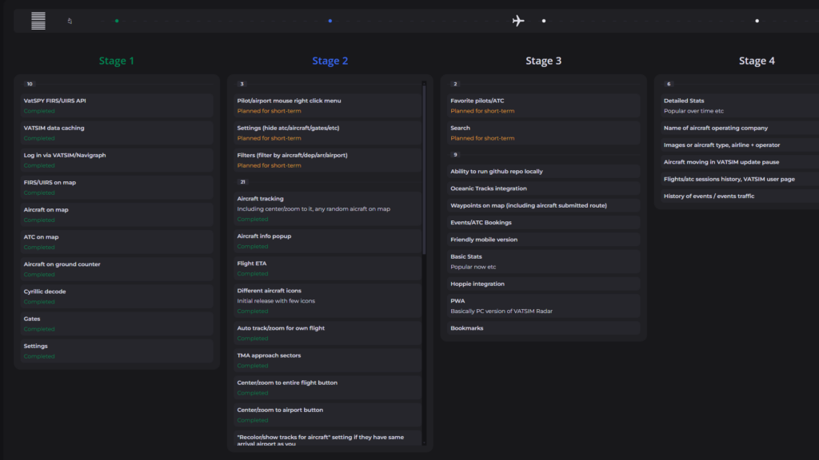This screenshot has height=460, width=819.
Task: Select the Stage 2 heading
Action: [x=330, y=61]
